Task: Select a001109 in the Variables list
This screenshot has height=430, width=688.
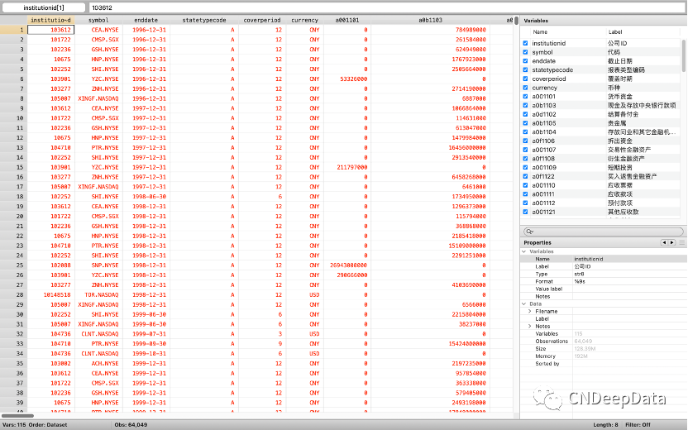Action: [543, 168]
